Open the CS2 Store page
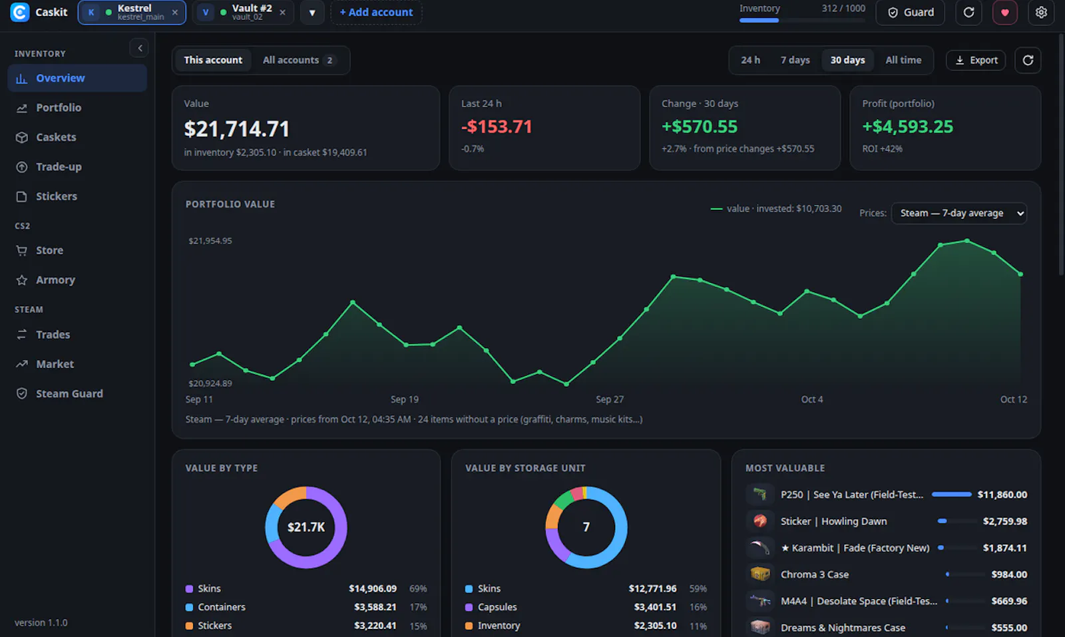Image resolution: width=1065 pixels, height=637 pixels. [x=77, y=250]
